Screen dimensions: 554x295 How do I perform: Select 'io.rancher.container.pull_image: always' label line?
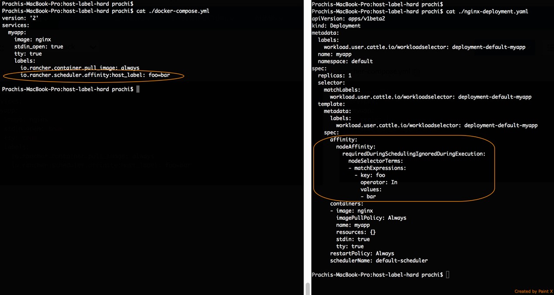80,68
